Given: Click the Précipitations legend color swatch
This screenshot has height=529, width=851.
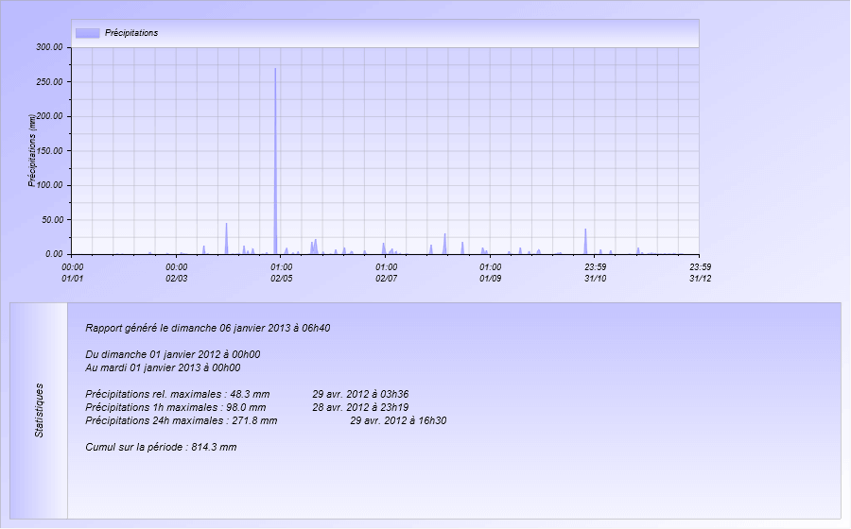Looking at the screenshot, I should coord(87,33).
